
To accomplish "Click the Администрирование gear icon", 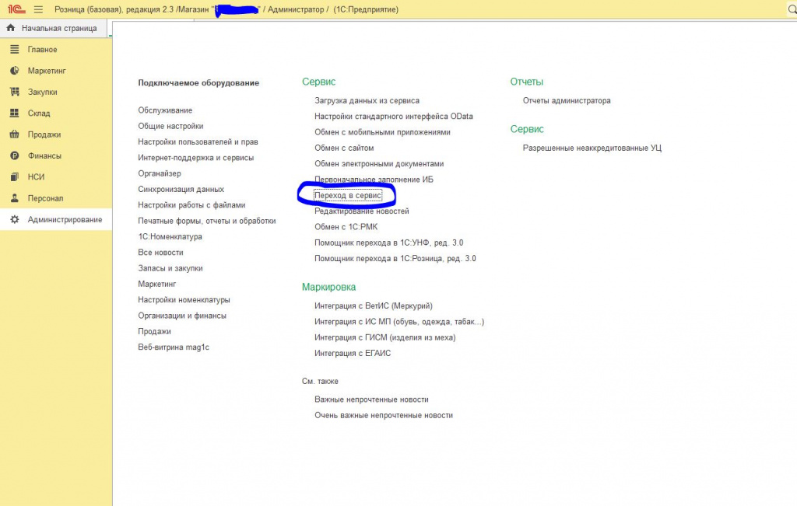I will click(x=14, y=219).
